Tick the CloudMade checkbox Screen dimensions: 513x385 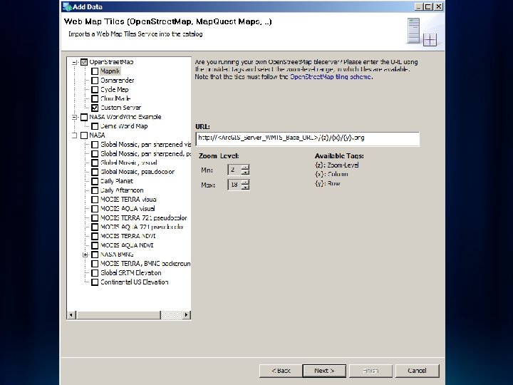tap(95, 98)
